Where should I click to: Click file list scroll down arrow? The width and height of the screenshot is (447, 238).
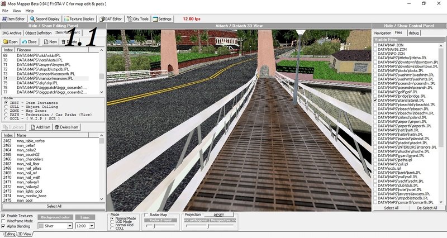pyautogui.click(x=102, y=92)
